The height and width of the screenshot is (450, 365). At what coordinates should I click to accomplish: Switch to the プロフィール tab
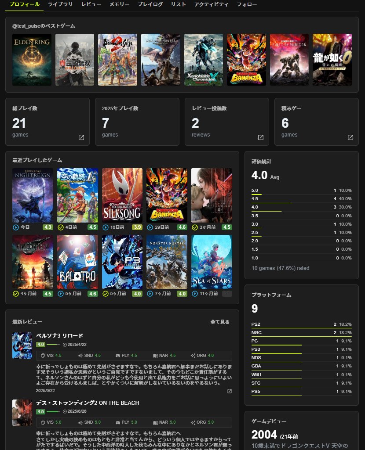pyautogui.click(x=25, y=4)
